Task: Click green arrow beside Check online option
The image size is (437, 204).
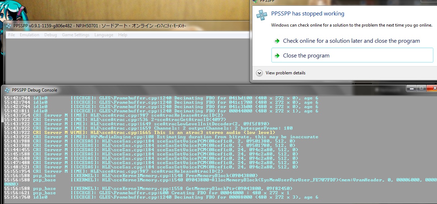Action: point(277,41)
